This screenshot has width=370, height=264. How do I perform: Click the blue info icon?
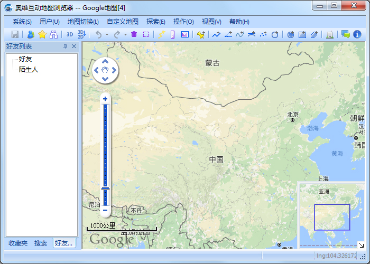click(x=357, y=34)
